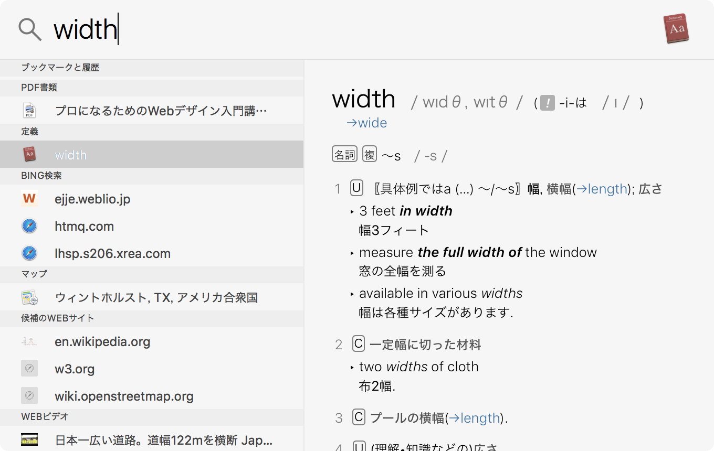Click the magnifying glass search icon
714x451 pixels.
[29, 29]
